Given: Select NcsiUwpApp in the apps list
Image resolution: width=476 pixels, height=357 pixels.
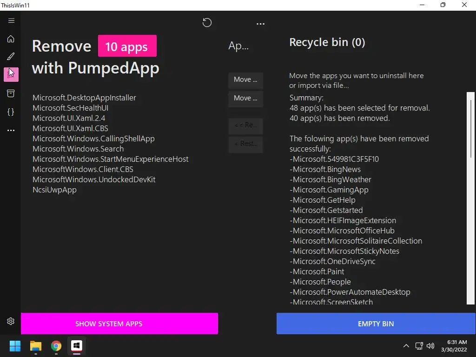Looking at the screenshot, I should click(x=55, y=190).
